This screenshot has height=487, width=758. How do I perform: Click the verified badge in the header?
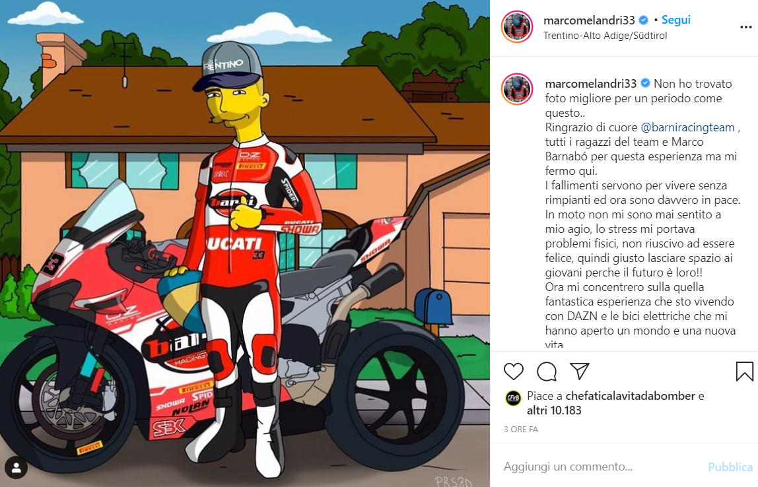pyautogui.click(x=643, y=20)
